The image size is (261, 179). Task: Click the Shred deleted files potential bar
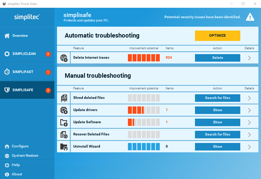pyautogui.click(x=144, y=98)
